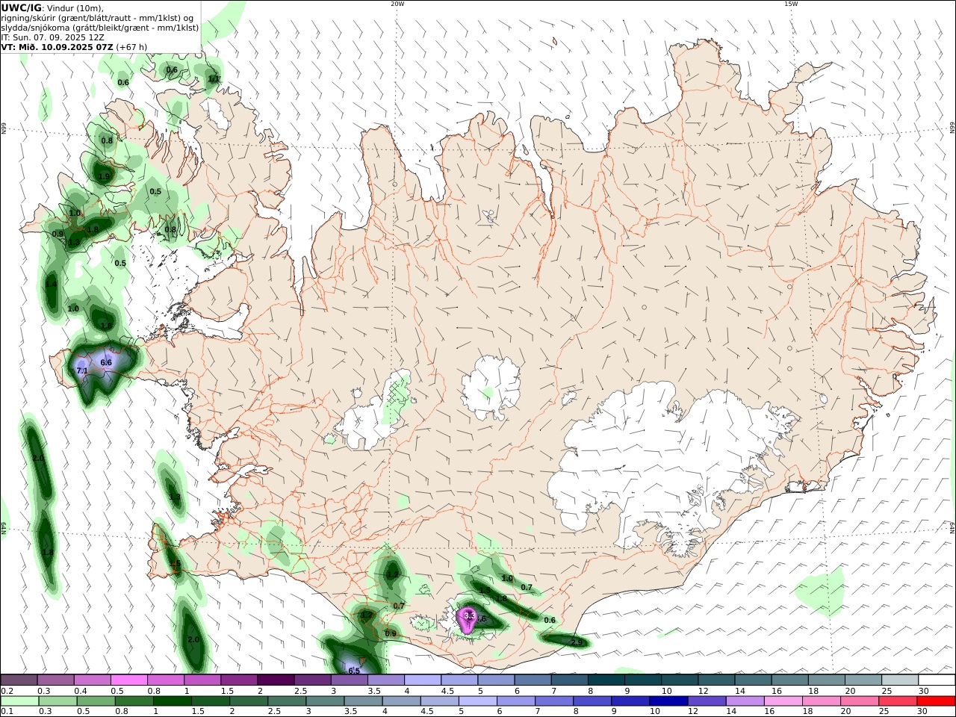The height and width of the screenshot is (717, 956).
Task: Click the '15W' longitude label
Action: pyautogui.click(x=791, y=4)
